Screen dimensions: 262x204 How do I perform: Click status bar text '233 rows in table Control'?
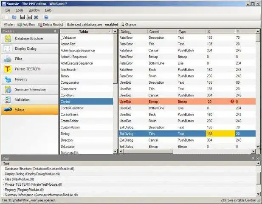click(238, 200)
